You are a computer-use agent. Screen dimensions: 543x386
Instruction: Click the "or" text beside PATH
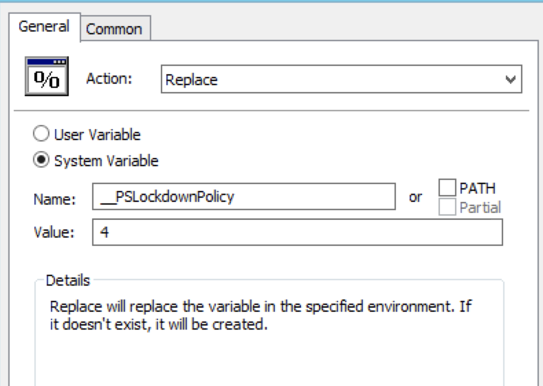415,197
